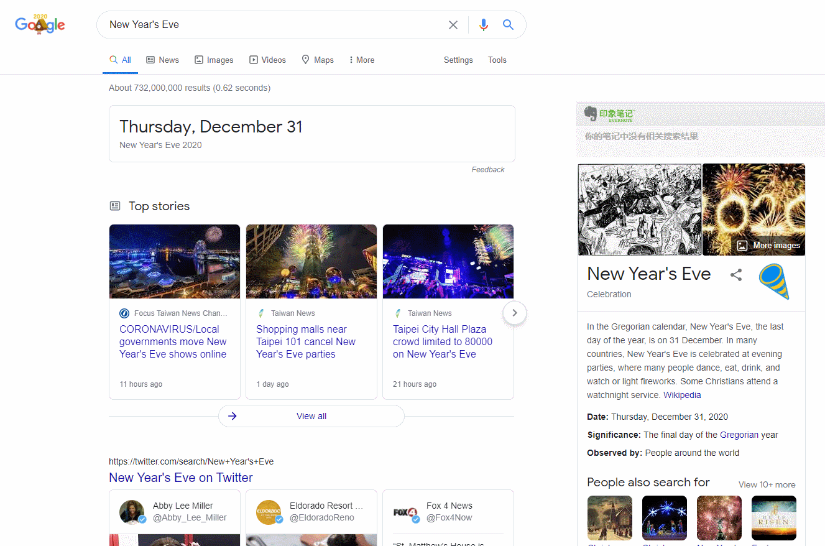Switch to the News tab
Image resolution: width=825 pixels, height=546 pixels.
163,60
